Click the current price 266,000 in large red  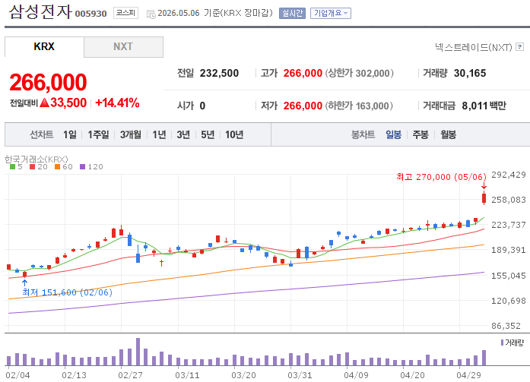coord(48,82)
